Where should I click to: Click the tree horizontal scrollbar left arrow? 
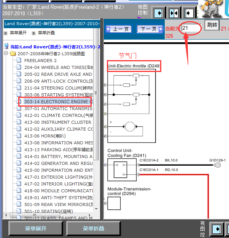(x=6, y=215)
